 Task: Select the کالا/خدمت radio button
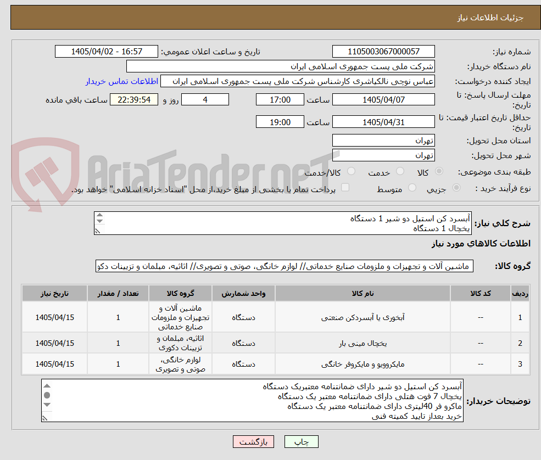[351, 171]
